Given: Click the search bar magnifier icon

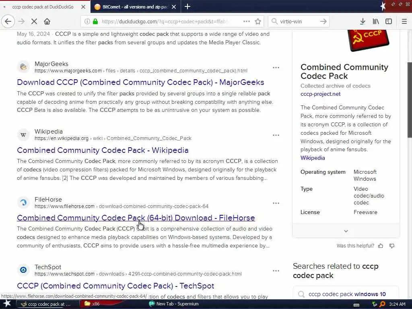Looking at the screenshot, I should coord(274,21).
